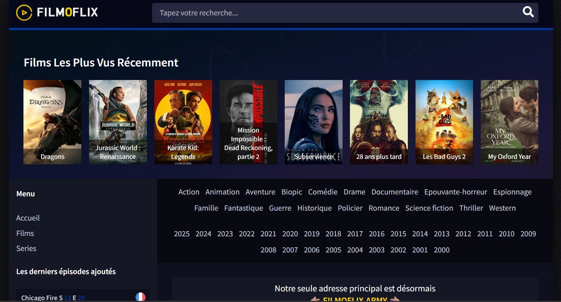Screen dimensions: 561x302
Task: Click the French flag icon beside Chicago Fire
Action: (x=140, y=297)
